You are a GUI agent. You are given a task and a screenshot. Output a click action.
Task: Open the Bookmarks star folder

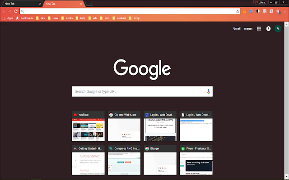24,18
